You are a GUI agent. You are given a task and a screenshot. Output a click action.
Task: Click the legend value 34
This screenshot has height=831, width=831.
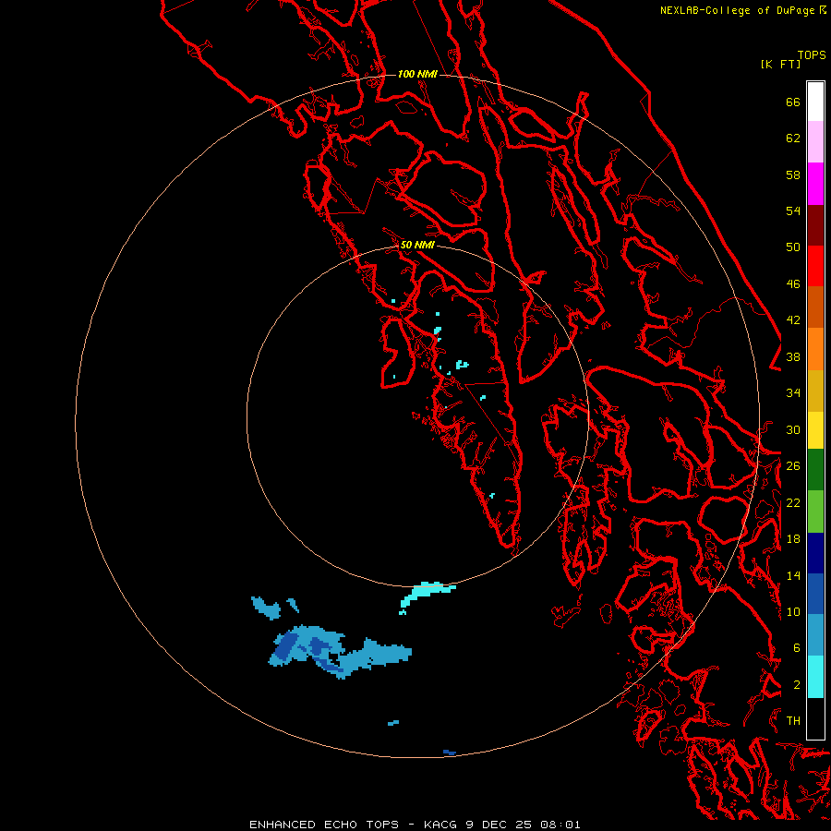coord(793,393)
